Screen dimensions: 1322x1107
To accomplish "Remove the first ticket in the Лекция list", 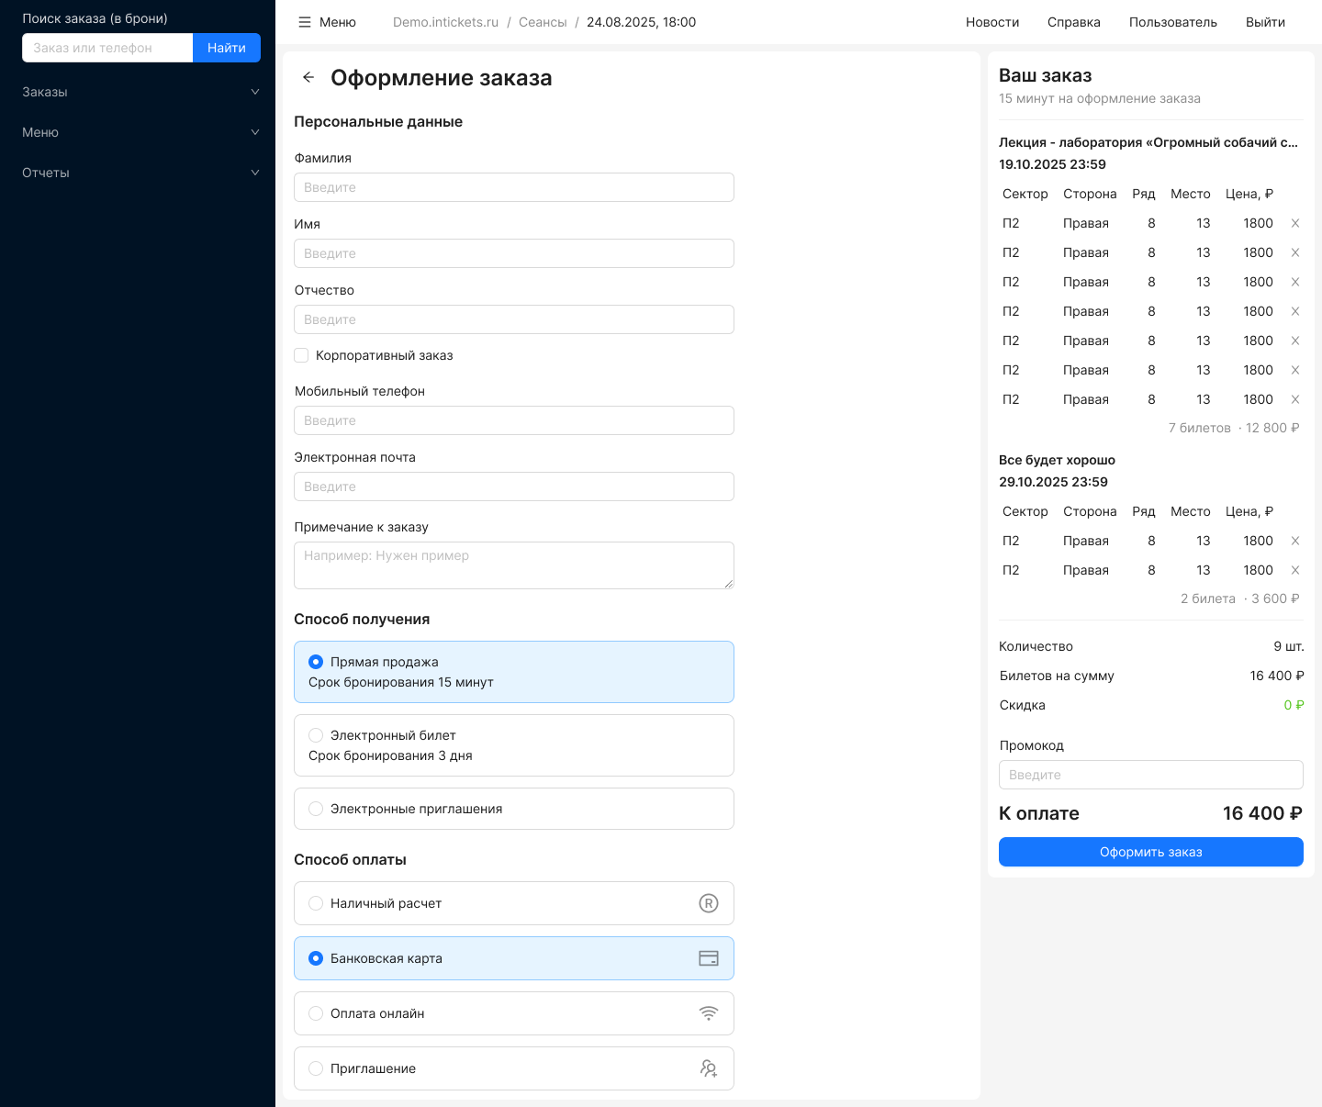I will (1295, 223).
